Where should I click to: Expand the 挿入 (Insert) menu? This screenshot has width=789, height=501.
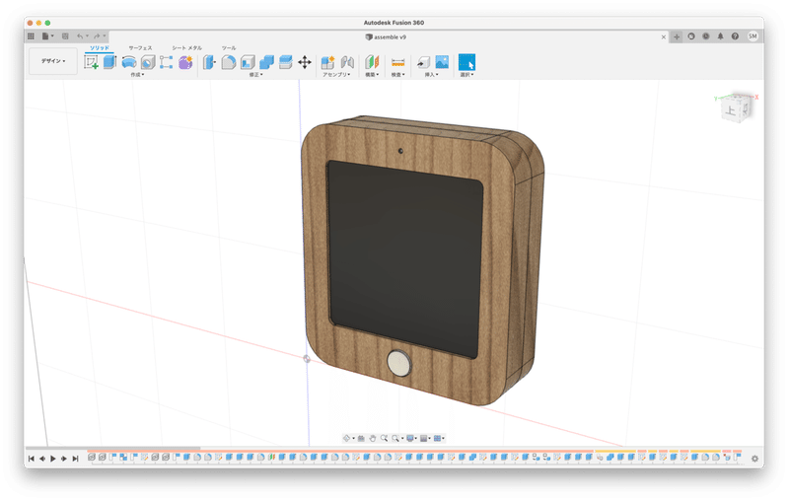coord(431,74)
